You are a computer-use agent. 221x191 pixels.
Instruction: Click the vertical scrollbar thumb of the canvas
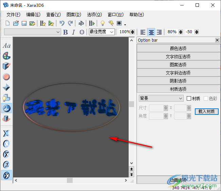click(131, 104)
